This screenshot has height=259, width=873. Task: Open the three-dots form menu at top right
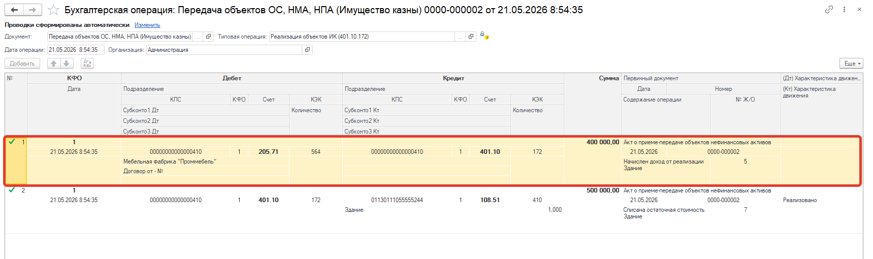(x=844, y=9)
